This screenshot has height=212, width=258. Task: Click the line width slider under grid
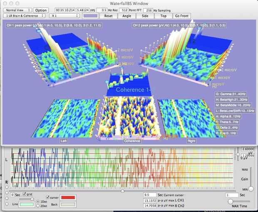click(x=26, y=199)
